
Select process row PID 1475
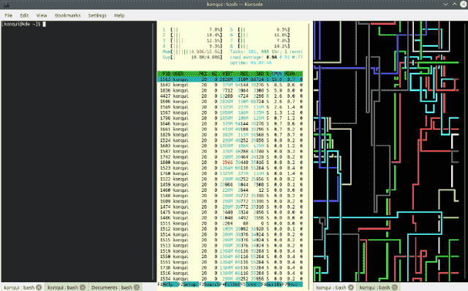[x=230, y=212]
